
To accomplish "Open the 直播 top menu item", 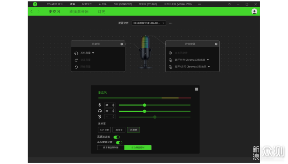I will point(72,4).
